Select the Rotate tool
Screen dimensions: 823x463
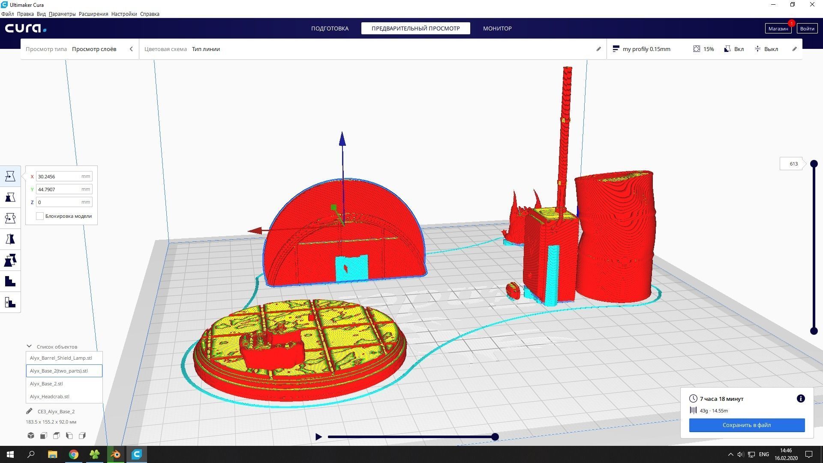click(x=10, y=218)
